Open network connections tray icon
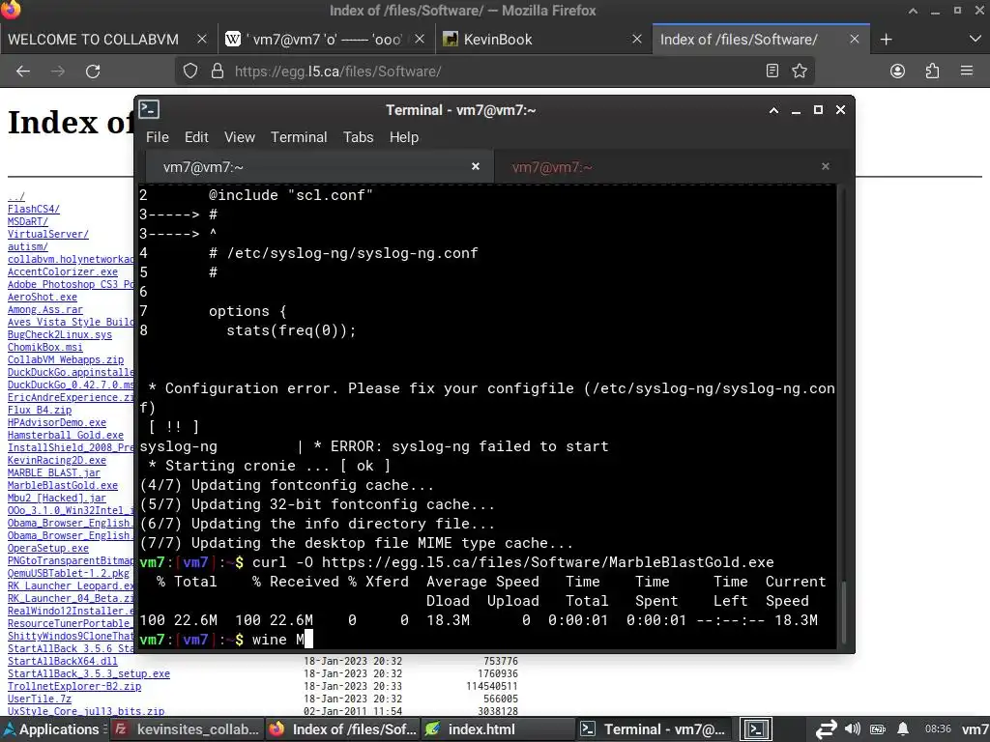The height and width of the screenshot is (742, 990). point(826,729)
